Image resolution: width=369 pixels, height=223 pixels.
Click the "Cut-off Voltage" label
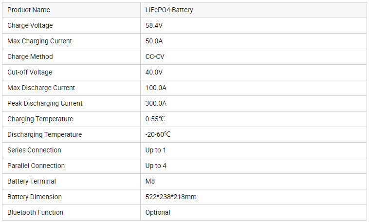(30, 73)
